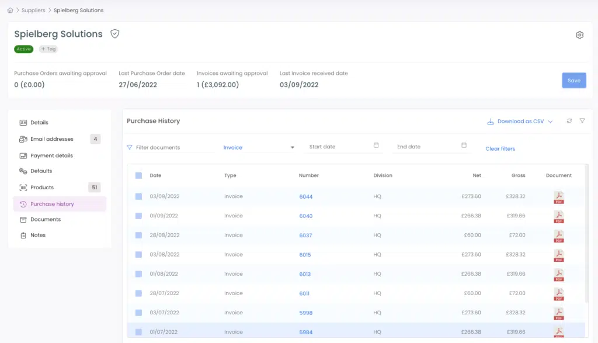Tick the checkbox for invoice 5984
Image resolution: width=598 pixels, height=343 pixels.
pyautogui.click(x=138, y=332)
